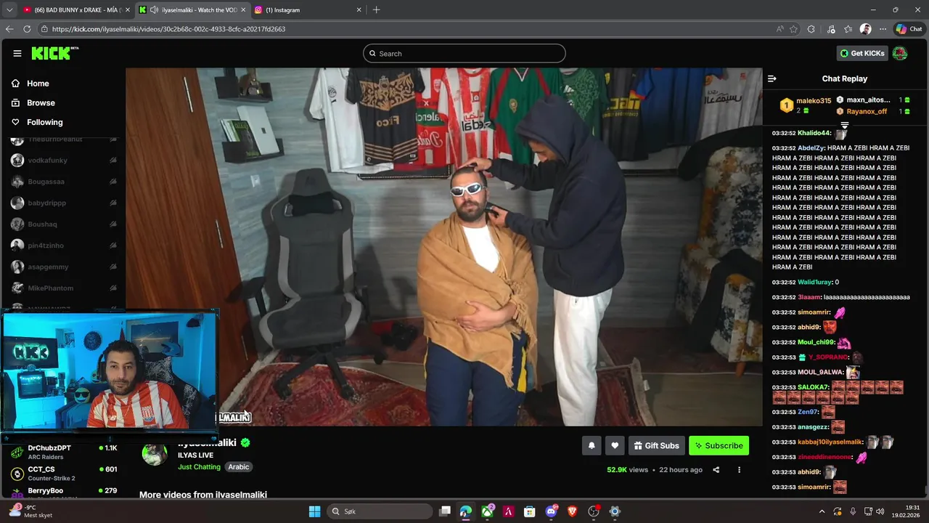Open babydrippp offline channel
929x523 pixels.
pos(63,203)
